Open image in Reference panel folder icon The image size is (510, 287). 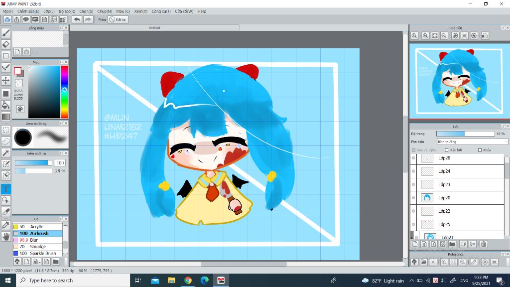423,262
